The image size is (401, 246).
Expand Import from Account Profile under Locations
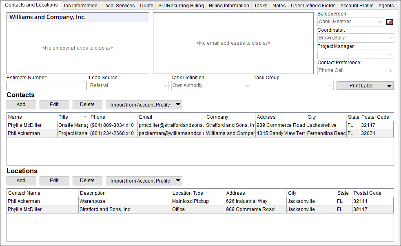click(x=178, y=181)
